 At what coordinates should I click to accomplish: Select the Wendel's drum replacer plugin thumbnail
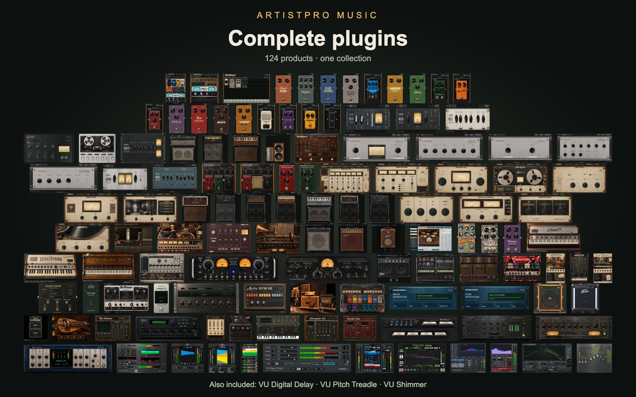[420, 328]
